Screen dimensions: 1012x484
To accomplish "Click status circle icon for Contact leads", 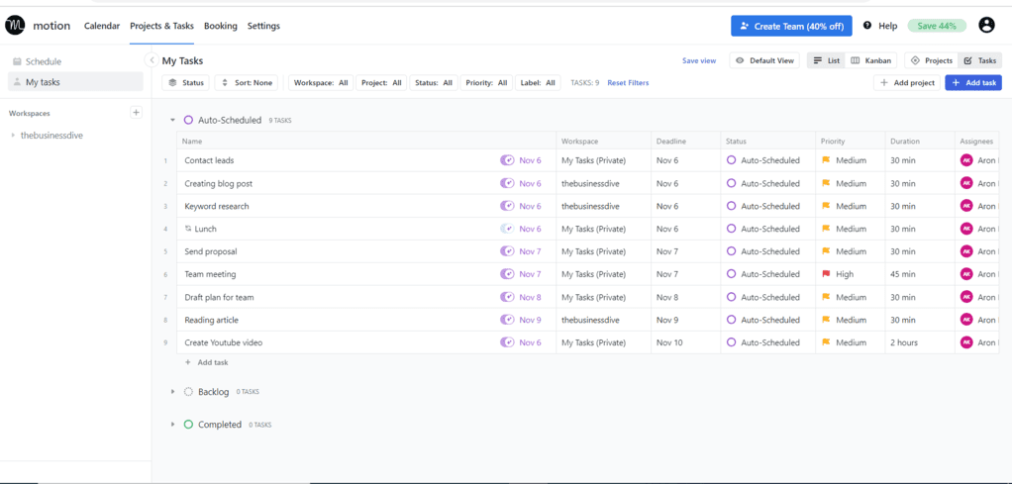I will click(x=731, y=160).
